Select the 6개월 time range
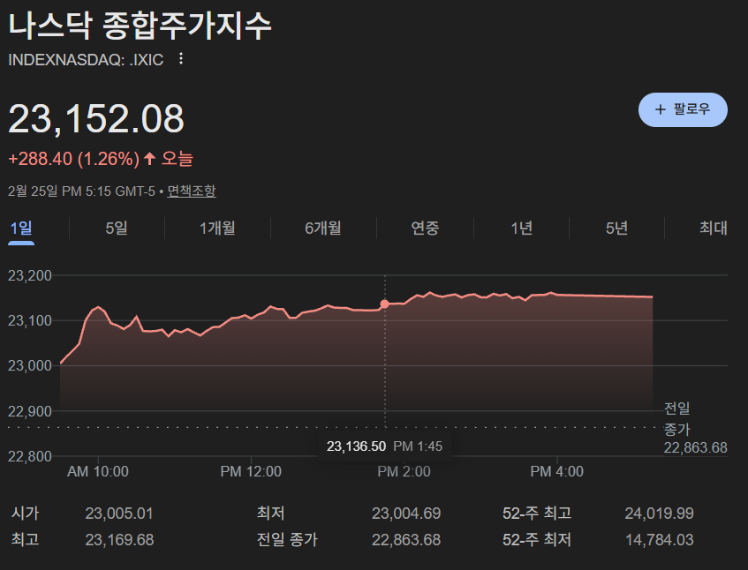 [323, 227]
